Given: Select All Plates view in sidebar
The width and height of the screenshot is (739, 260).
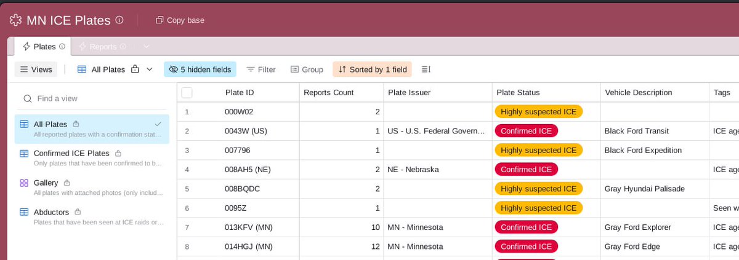Looking at the screenshot, I should [92, 129].
